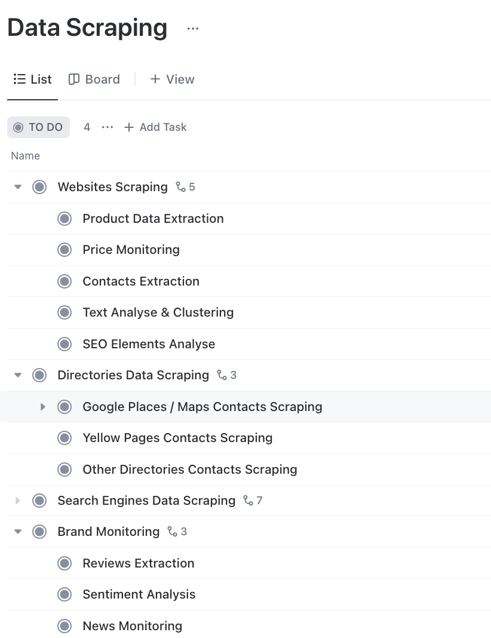Open the ellipsis menu next to Data Scraping title
The height and width of the screenshot is (638, 491).
coord(192,28)
